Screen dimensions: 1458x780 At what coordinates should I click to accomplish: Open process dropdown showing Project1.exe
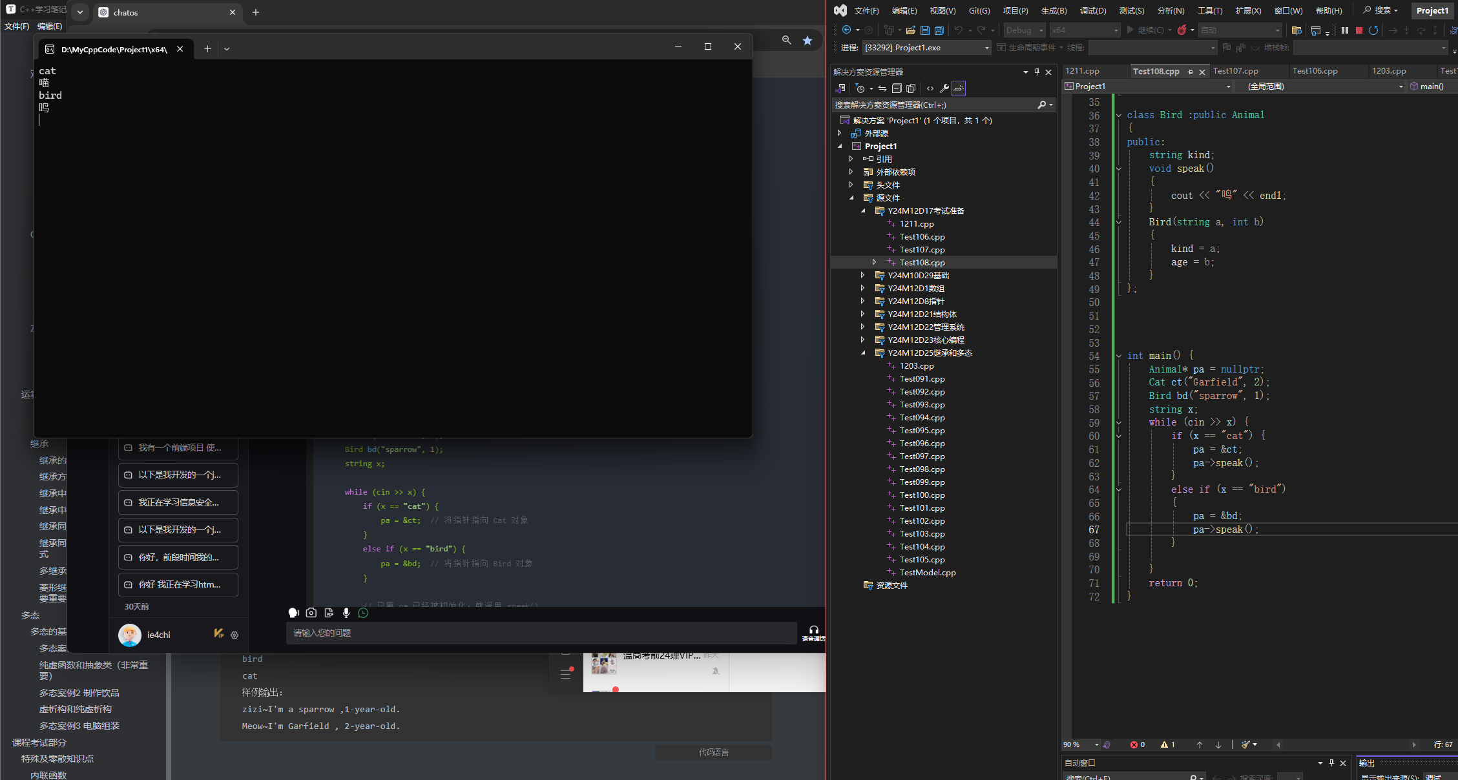tap(986, 48)
